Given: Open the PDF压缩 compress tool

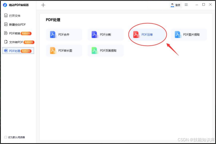Looking at the screenshot, I should (x=147, y=35).
